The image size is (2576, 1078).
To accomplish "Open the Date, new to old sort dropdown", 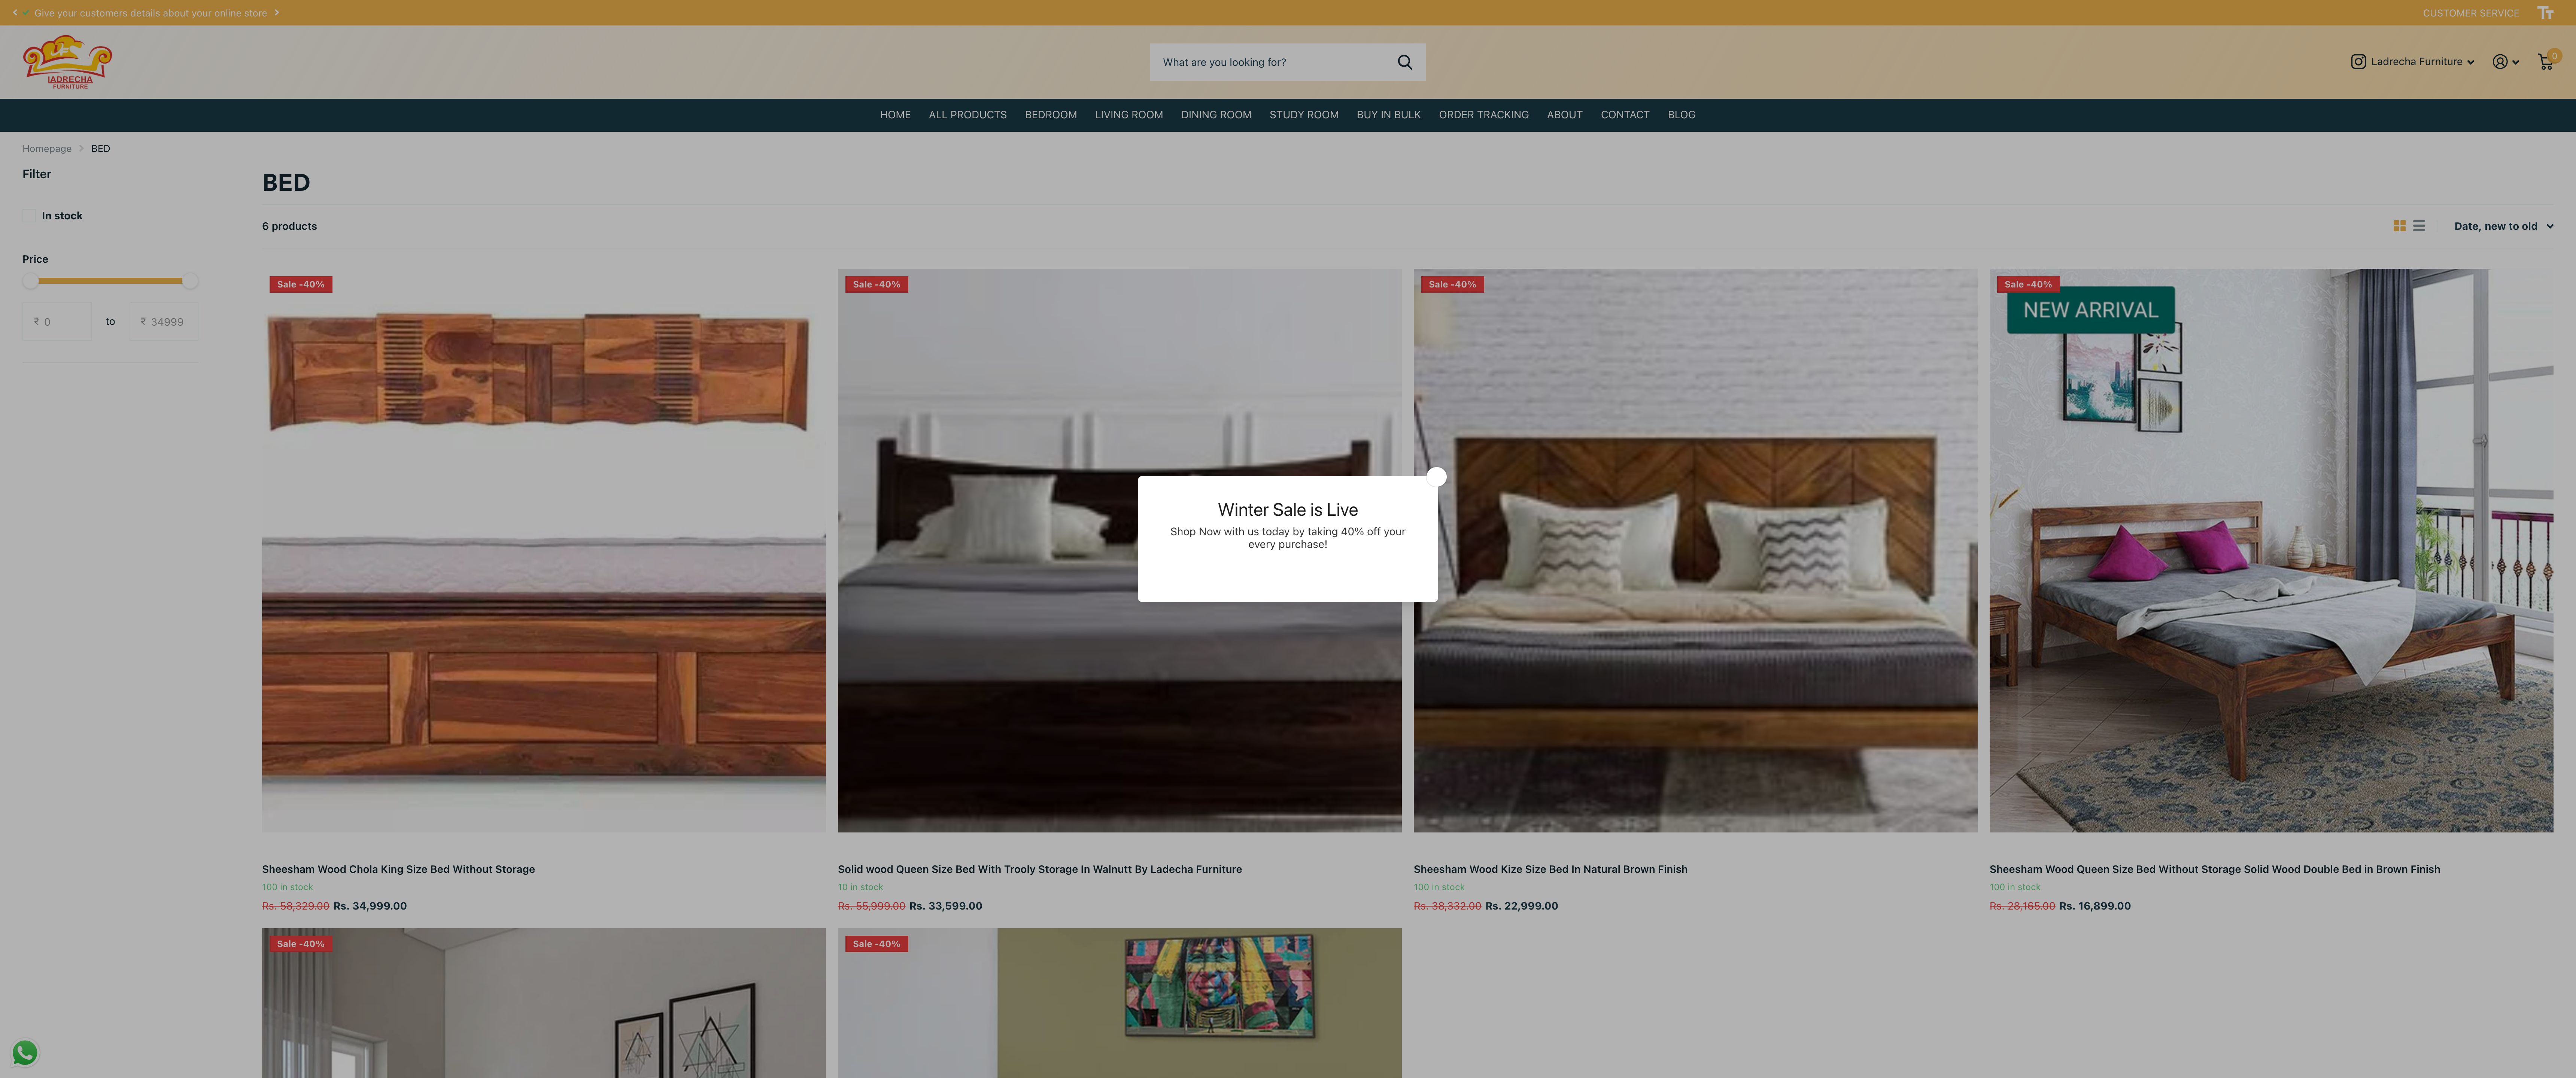I will pos(2503,226).
